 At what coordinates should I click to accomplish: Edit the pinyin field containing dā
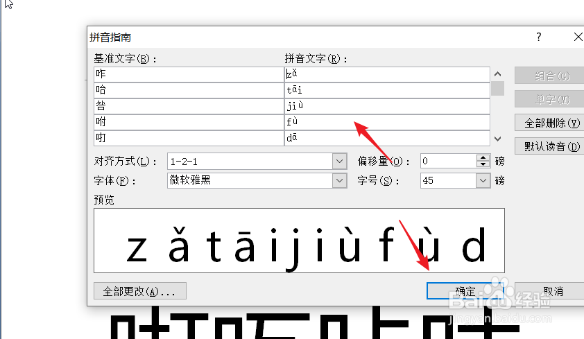387,138
